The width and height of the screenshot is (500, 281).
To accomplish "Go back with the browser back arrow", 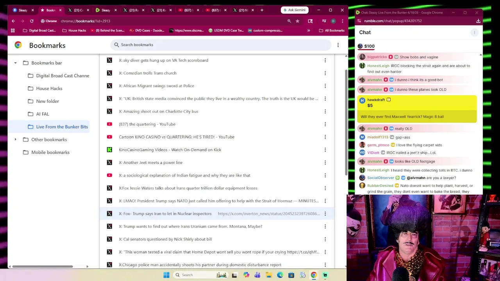I will (13, 21).
